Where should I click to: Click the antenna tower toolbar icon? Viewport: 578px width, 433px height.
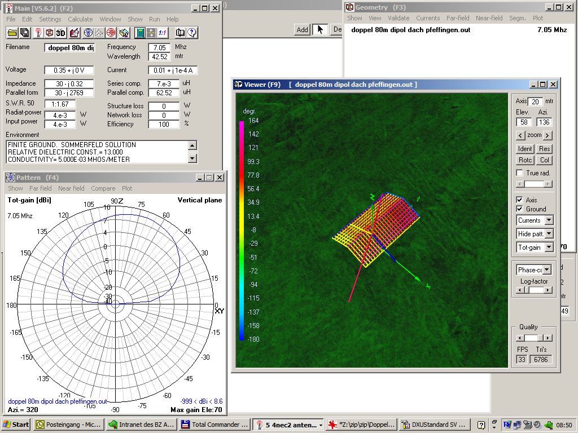39,33
